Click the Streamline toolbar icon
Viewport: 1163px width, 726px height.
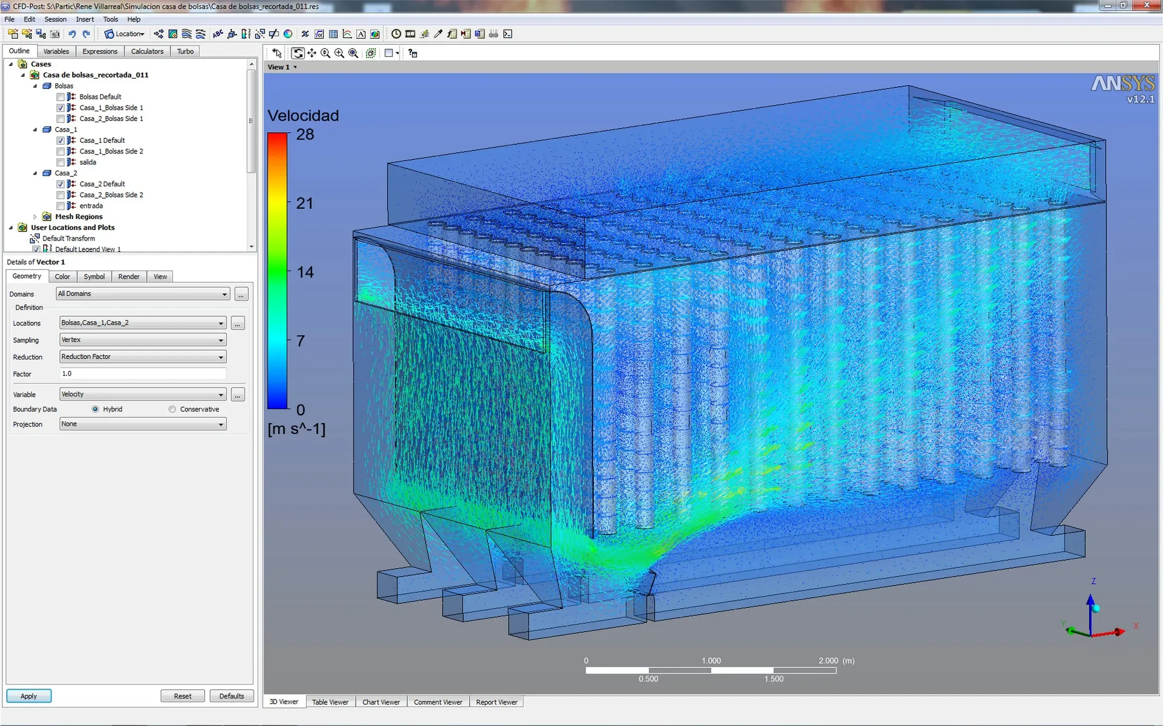[x=186, y=34]
